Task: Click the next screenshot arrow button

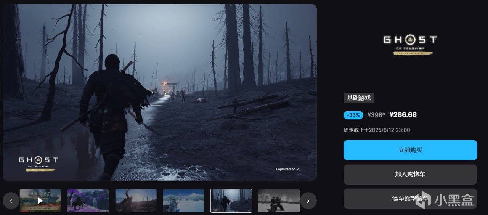Action: (308, 201)
